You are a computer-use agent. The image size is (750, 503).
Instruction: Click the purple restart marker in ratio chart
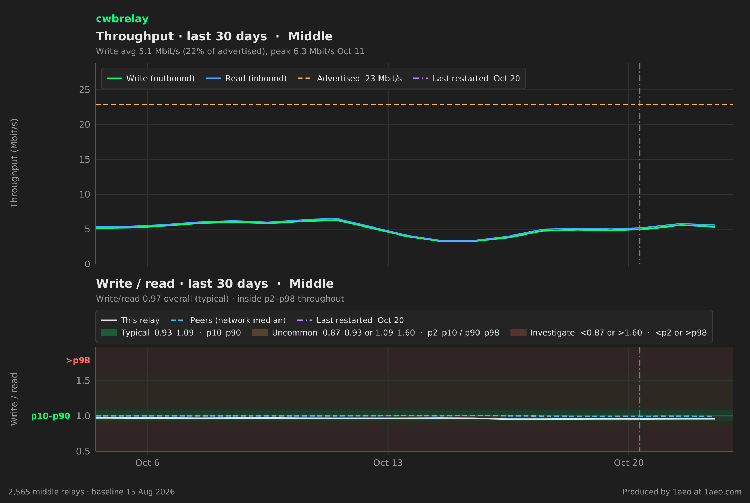point(640,399)
